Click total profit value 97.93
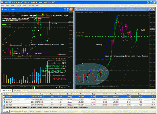This screenshot has width=157, height=114. (153, 107)
